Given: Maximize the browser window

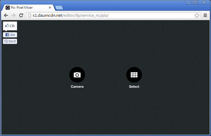Looking at the screenshot, I should [x=195, y=2].
